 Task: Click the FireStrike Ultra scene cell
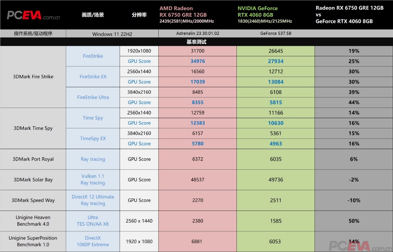click(93, 97)
